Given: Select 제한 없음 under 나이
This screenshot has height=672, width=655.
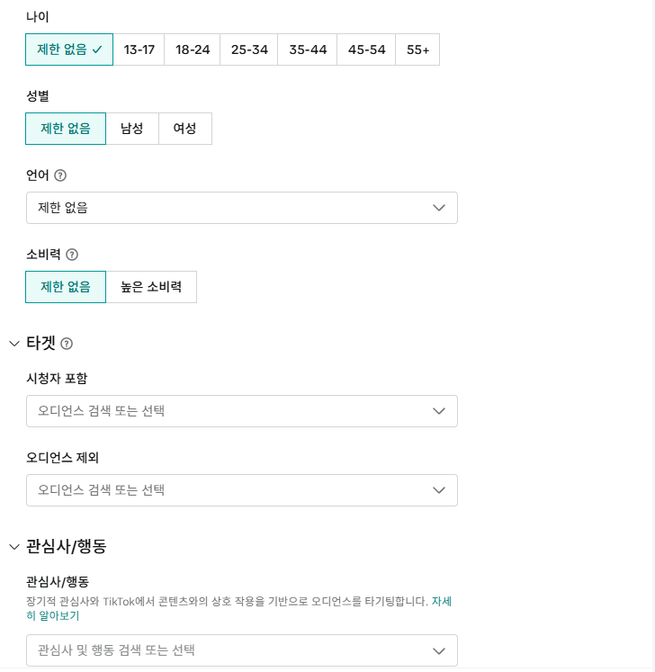Looking at the screenshot, I should click(69, 49).
